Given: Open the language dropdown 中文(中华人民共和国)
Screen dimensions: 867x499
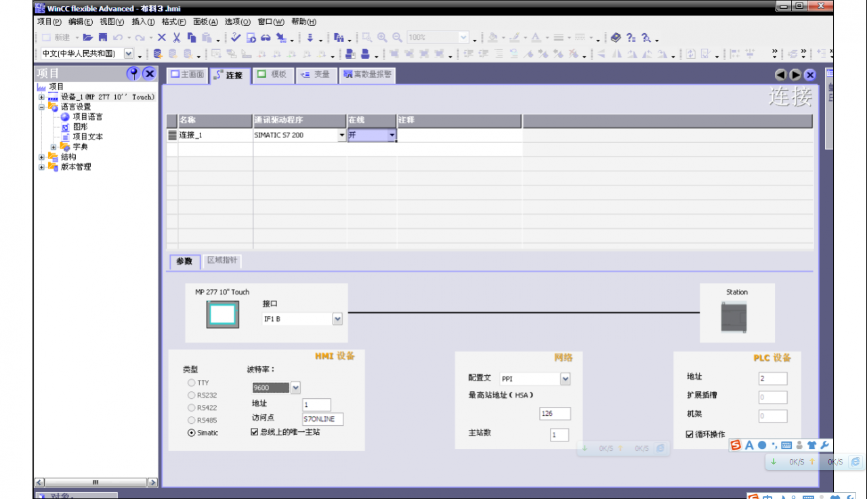Looking at the screenshot, I should click(x=129, y=53).
